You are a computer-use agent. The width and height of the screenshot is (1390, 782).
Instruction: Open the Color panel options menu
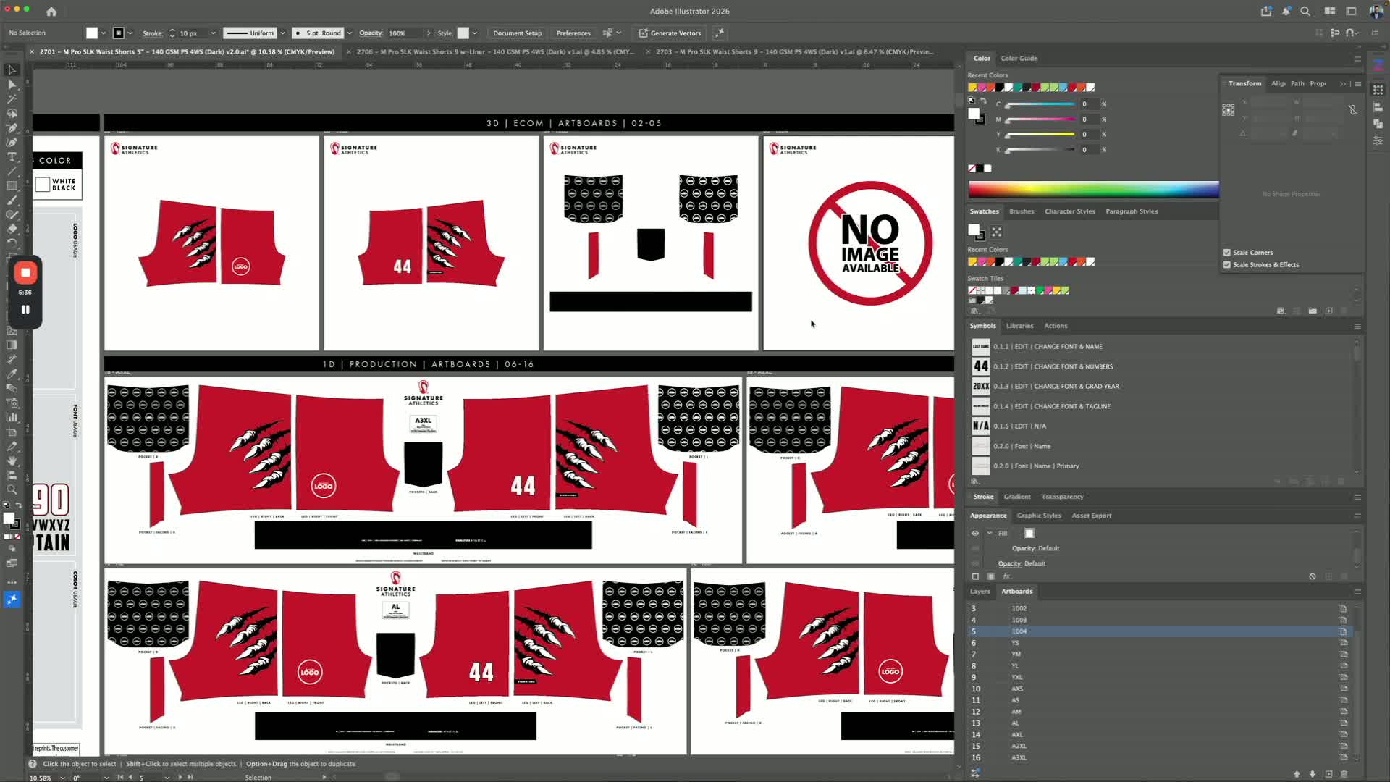tap(1358, 59)
